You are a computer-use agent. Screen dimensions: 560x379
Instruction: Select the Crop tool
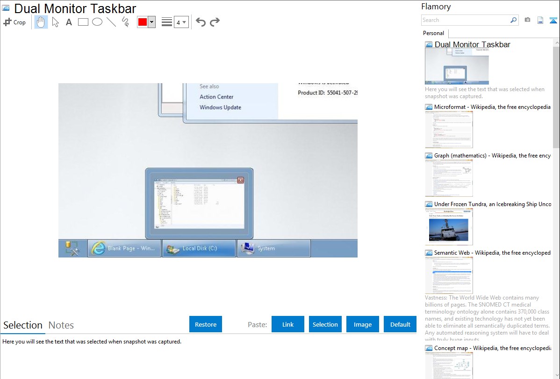pyautogui.click(x=14, y=22)
